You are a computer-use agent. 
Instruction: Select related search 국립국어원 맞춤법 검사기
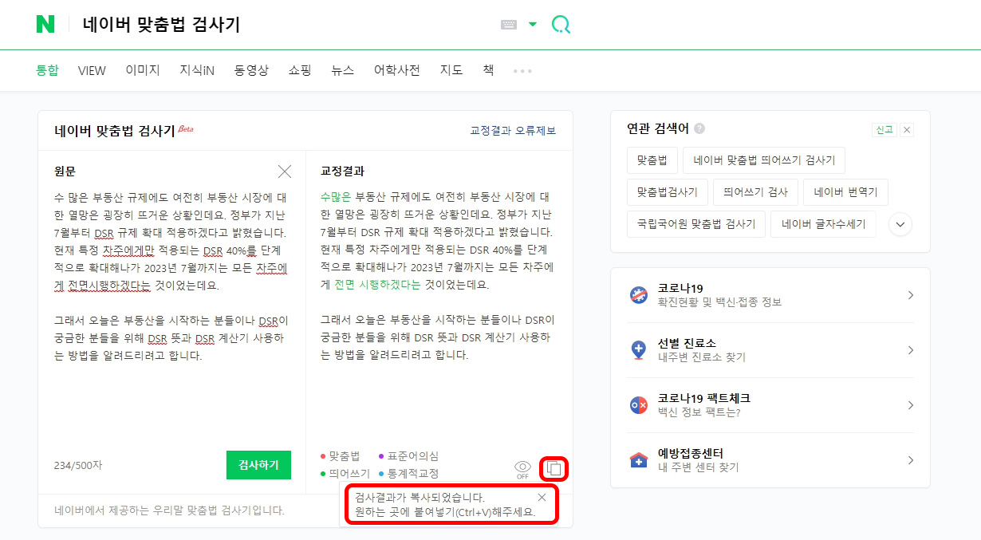[696, 224]
